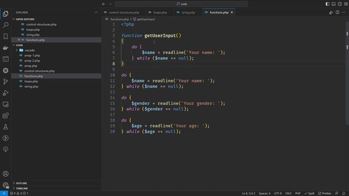The height and width of the screenshot is (196, 349).
Task: Close functions.php in Open Editors list
Action: click(x=19, y=40)
